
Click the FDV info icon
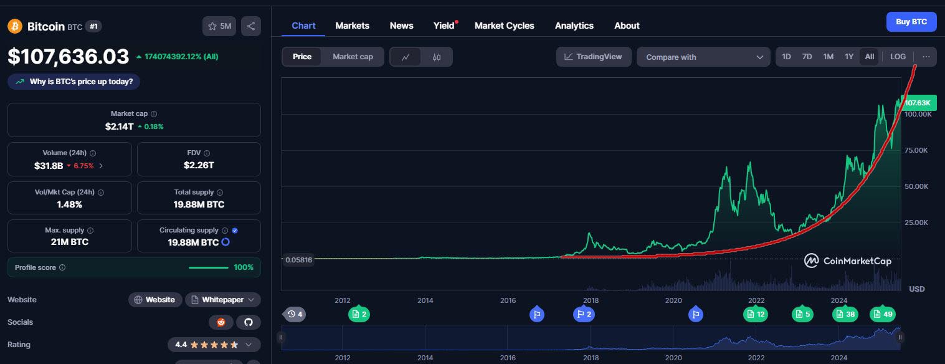point(207,153)
